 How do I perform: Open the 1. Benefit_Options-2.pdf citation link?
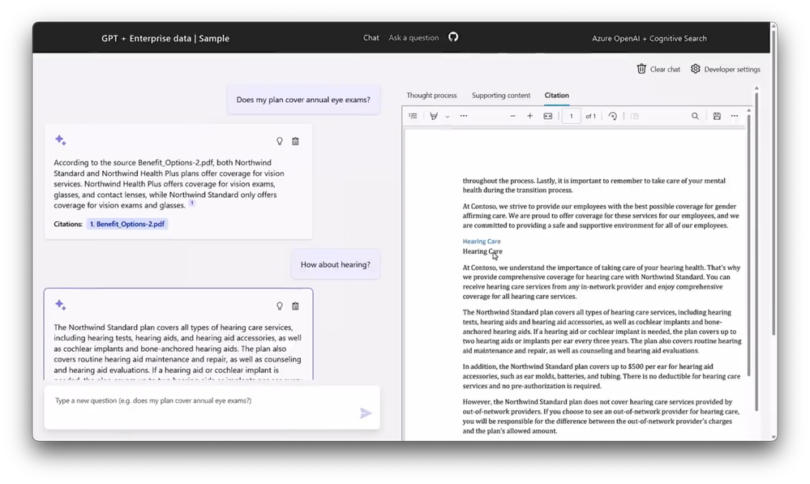127,225
